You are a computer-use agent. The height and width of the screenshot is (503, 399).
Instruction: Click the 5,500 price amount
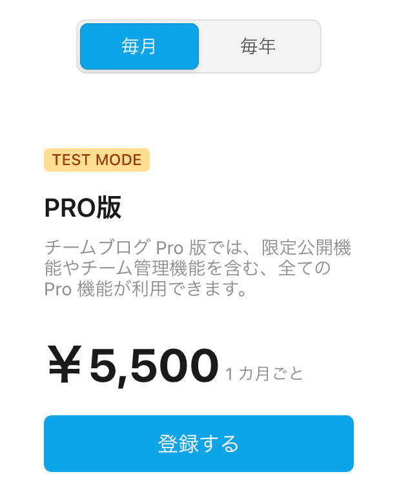pyautogui.click(x=154, y=366)
